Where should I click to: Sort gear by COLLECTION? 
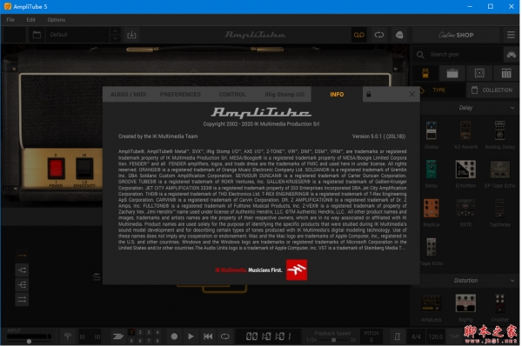tap(493, 90)
